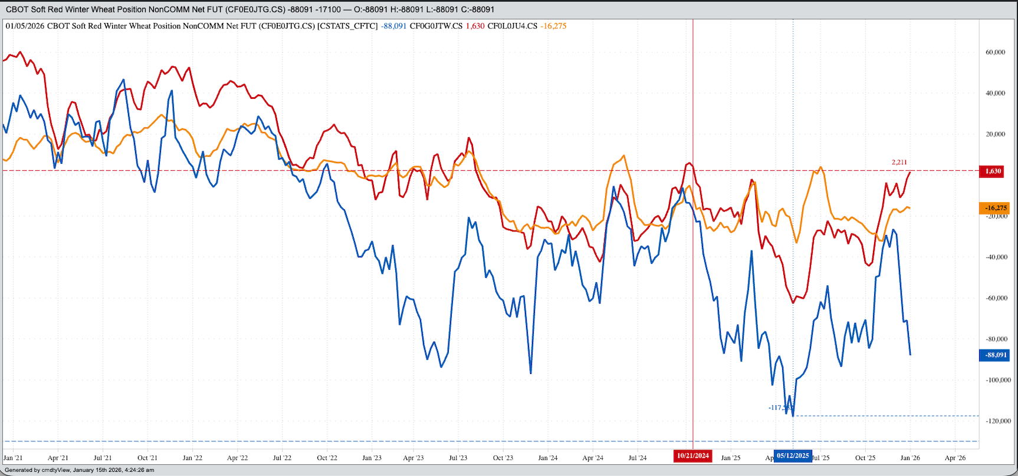Click the Jan '26 x-axis label

pyautogui.click(x=910, y=458)
